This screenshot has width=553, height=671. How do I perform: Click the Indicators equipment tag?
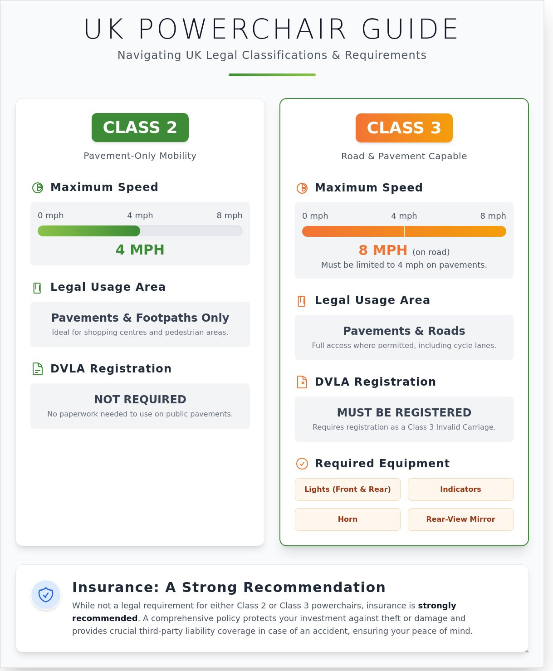(x=460, y=490)
